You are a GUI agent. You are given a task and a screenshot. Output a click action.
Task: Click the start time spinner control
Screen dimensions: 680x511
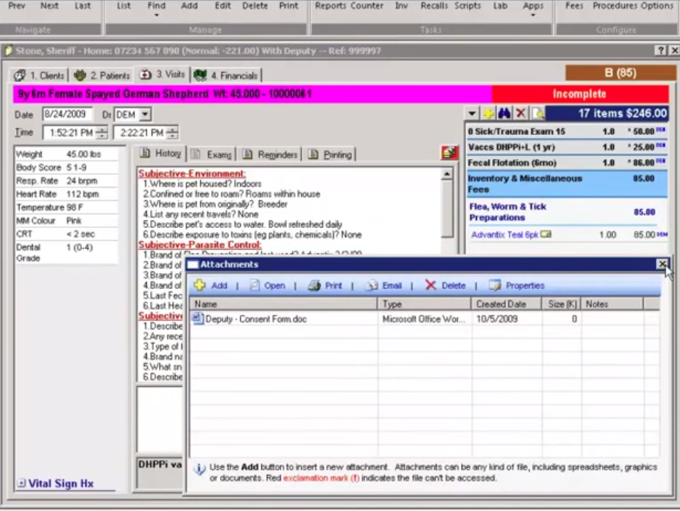click(102, 133)
